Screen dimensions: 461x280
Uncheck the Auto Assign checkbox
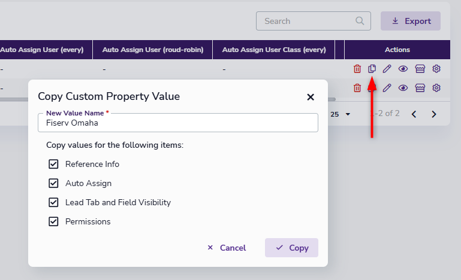(x=53, y=183)
